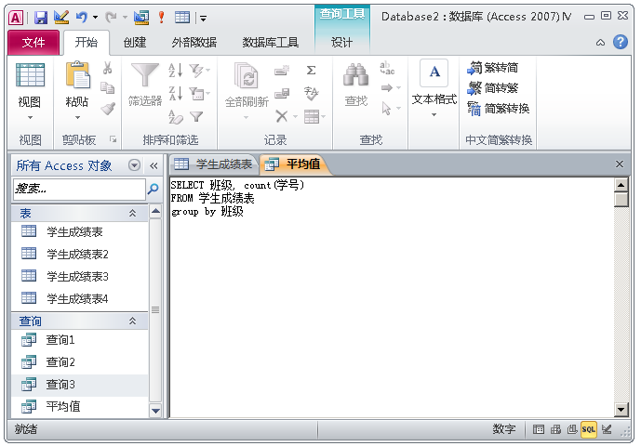Click the Sort Ascending A-Z icon
641x446 pixels.
176,71
